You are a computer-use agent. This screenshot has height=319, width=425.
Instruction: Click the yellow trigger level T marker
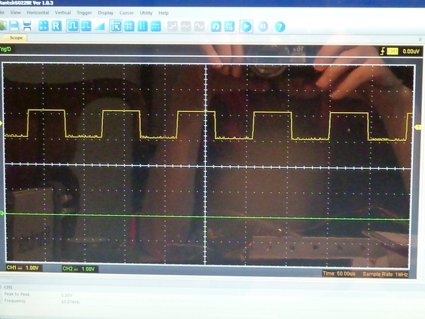pyautogui.click(x=418, y=127)
